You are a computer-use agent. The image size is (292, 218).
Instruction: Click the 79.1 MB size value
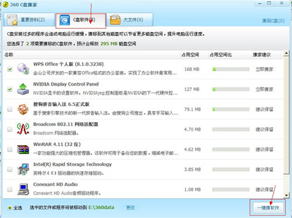tap(192, 109)
